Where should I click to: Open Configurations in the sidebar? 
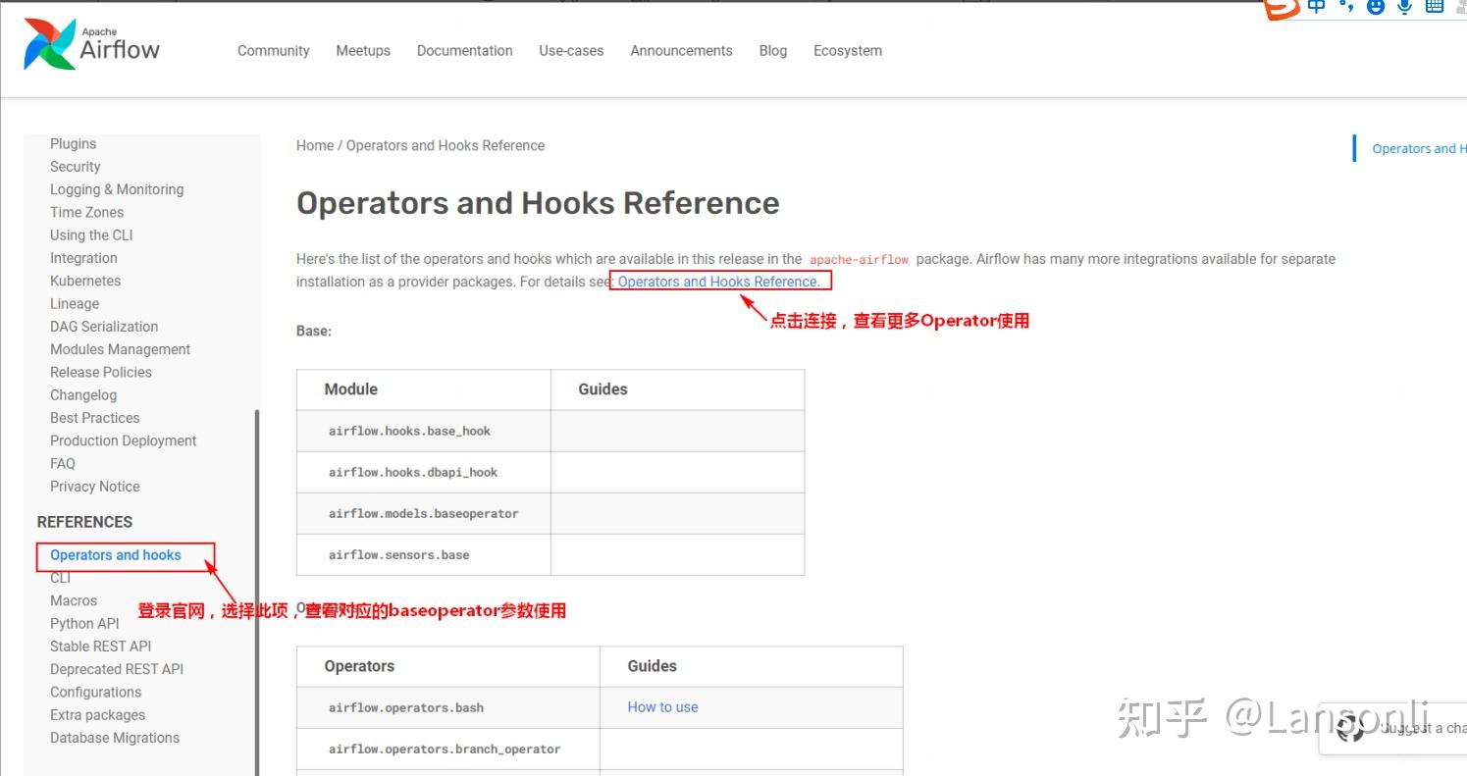pos(96,692)
